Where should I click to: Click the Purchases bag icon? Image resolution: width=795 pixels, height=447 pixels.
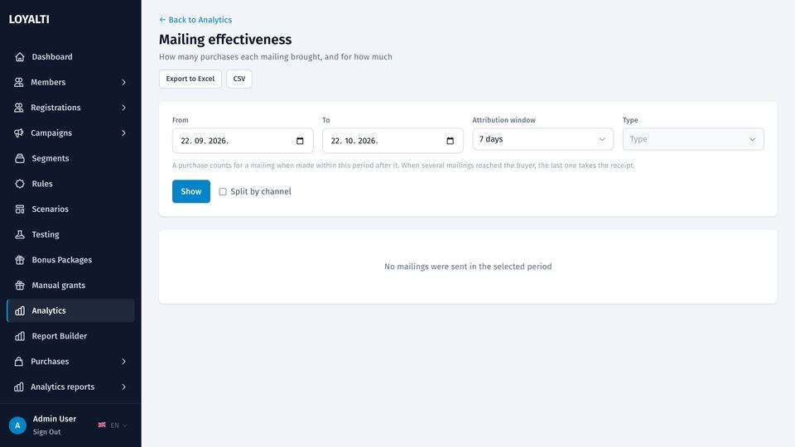coord(19,362)
